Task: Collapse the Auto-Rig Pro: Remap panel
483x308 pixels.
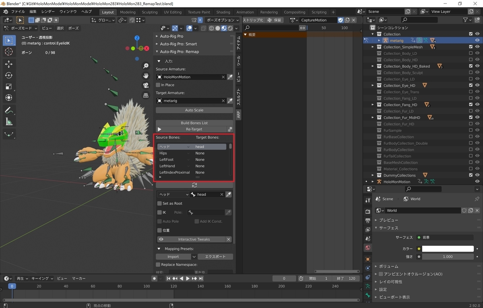Action: click(x=157, y=51)
